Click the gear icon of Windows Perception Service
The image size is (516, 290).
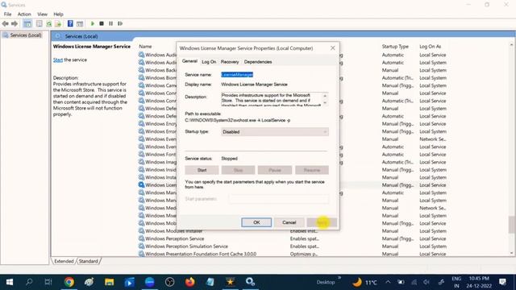pos(142,238)
